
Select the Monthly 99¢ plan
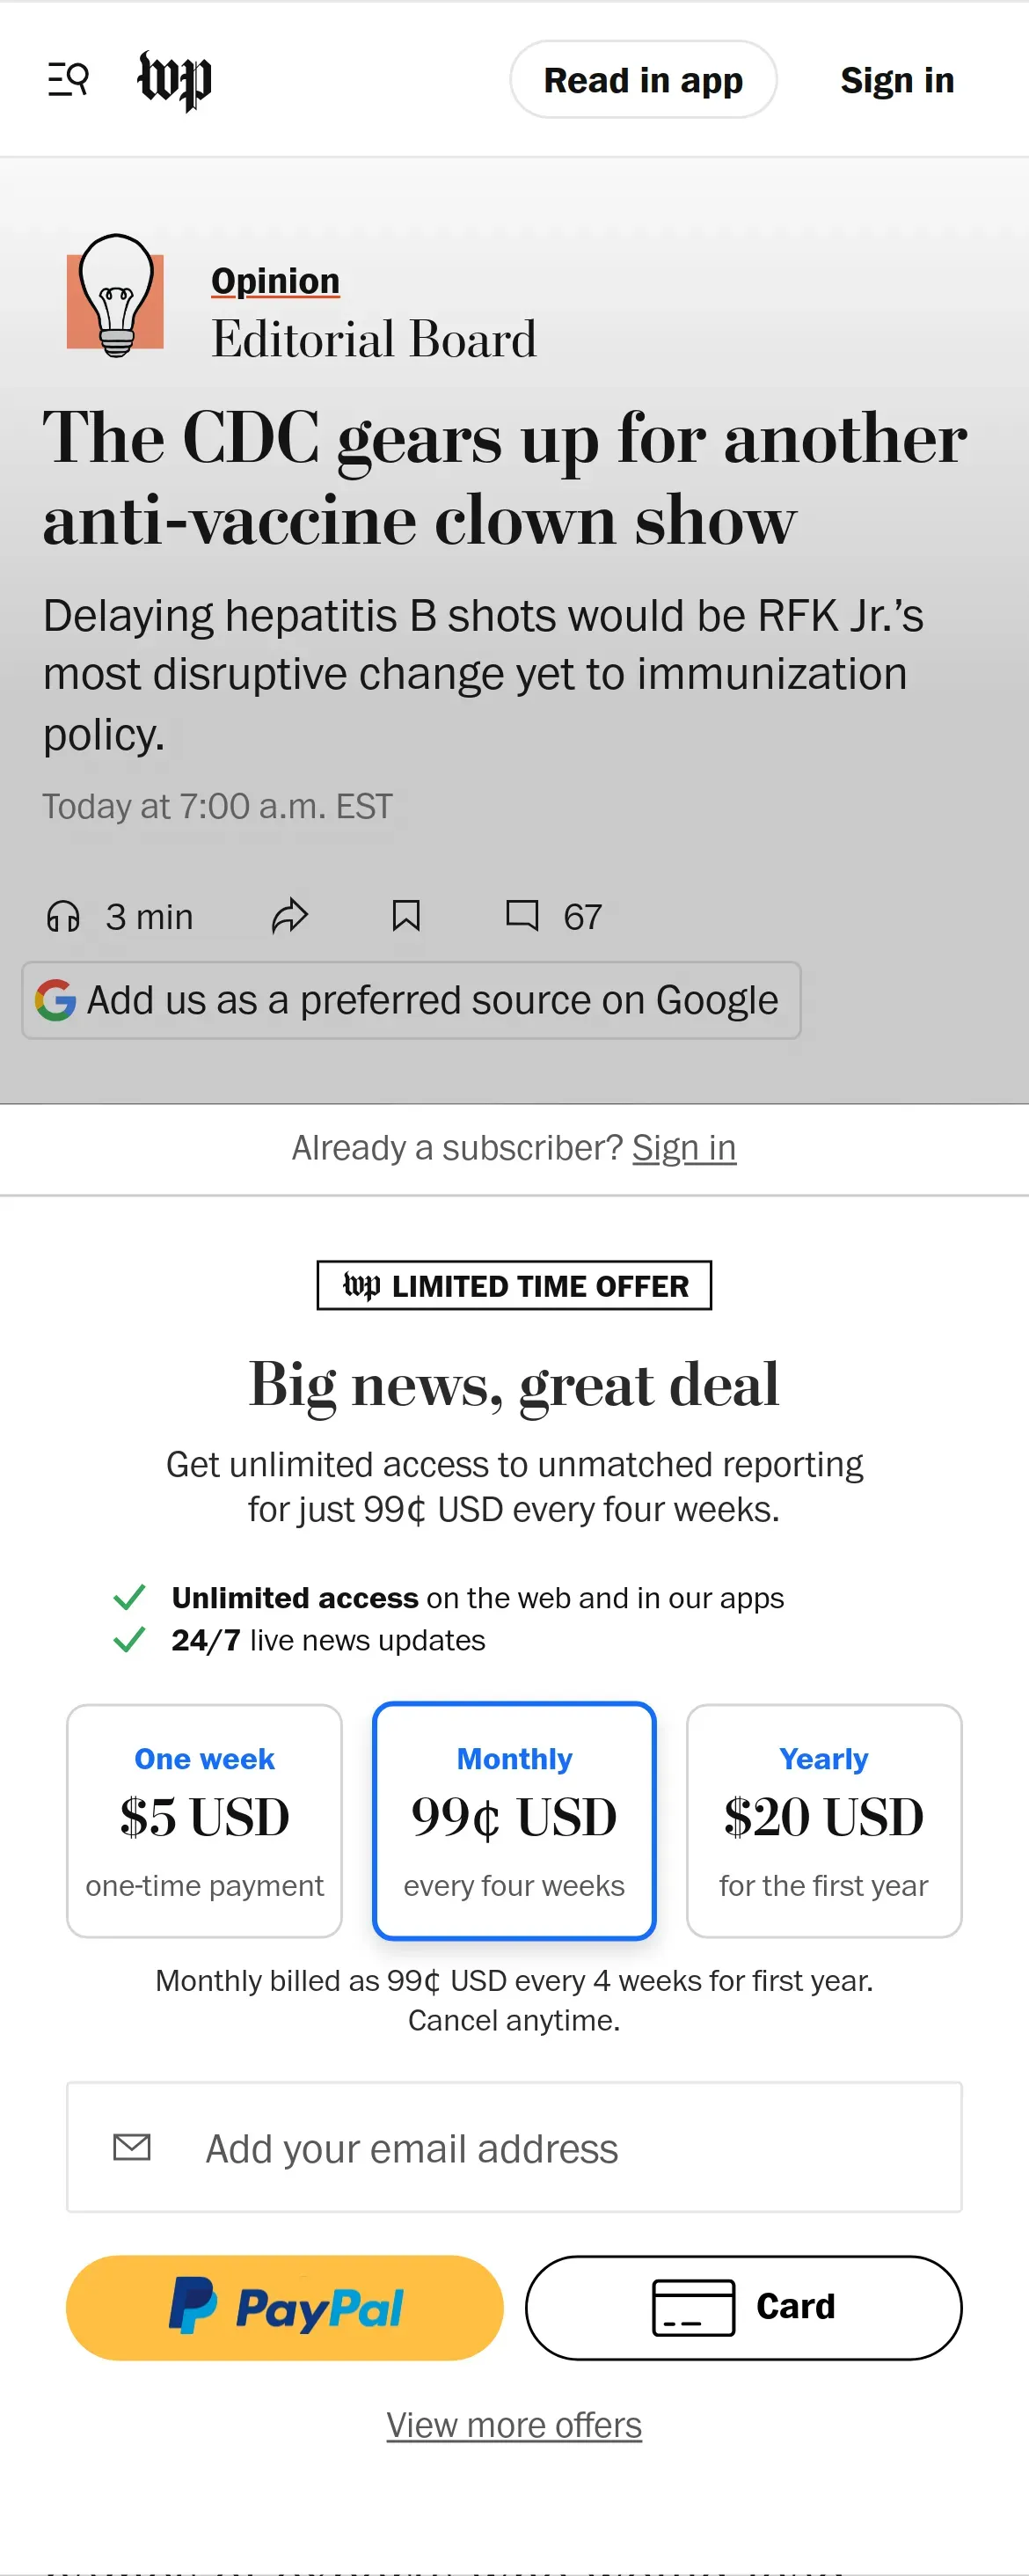tap(514, 1820)
